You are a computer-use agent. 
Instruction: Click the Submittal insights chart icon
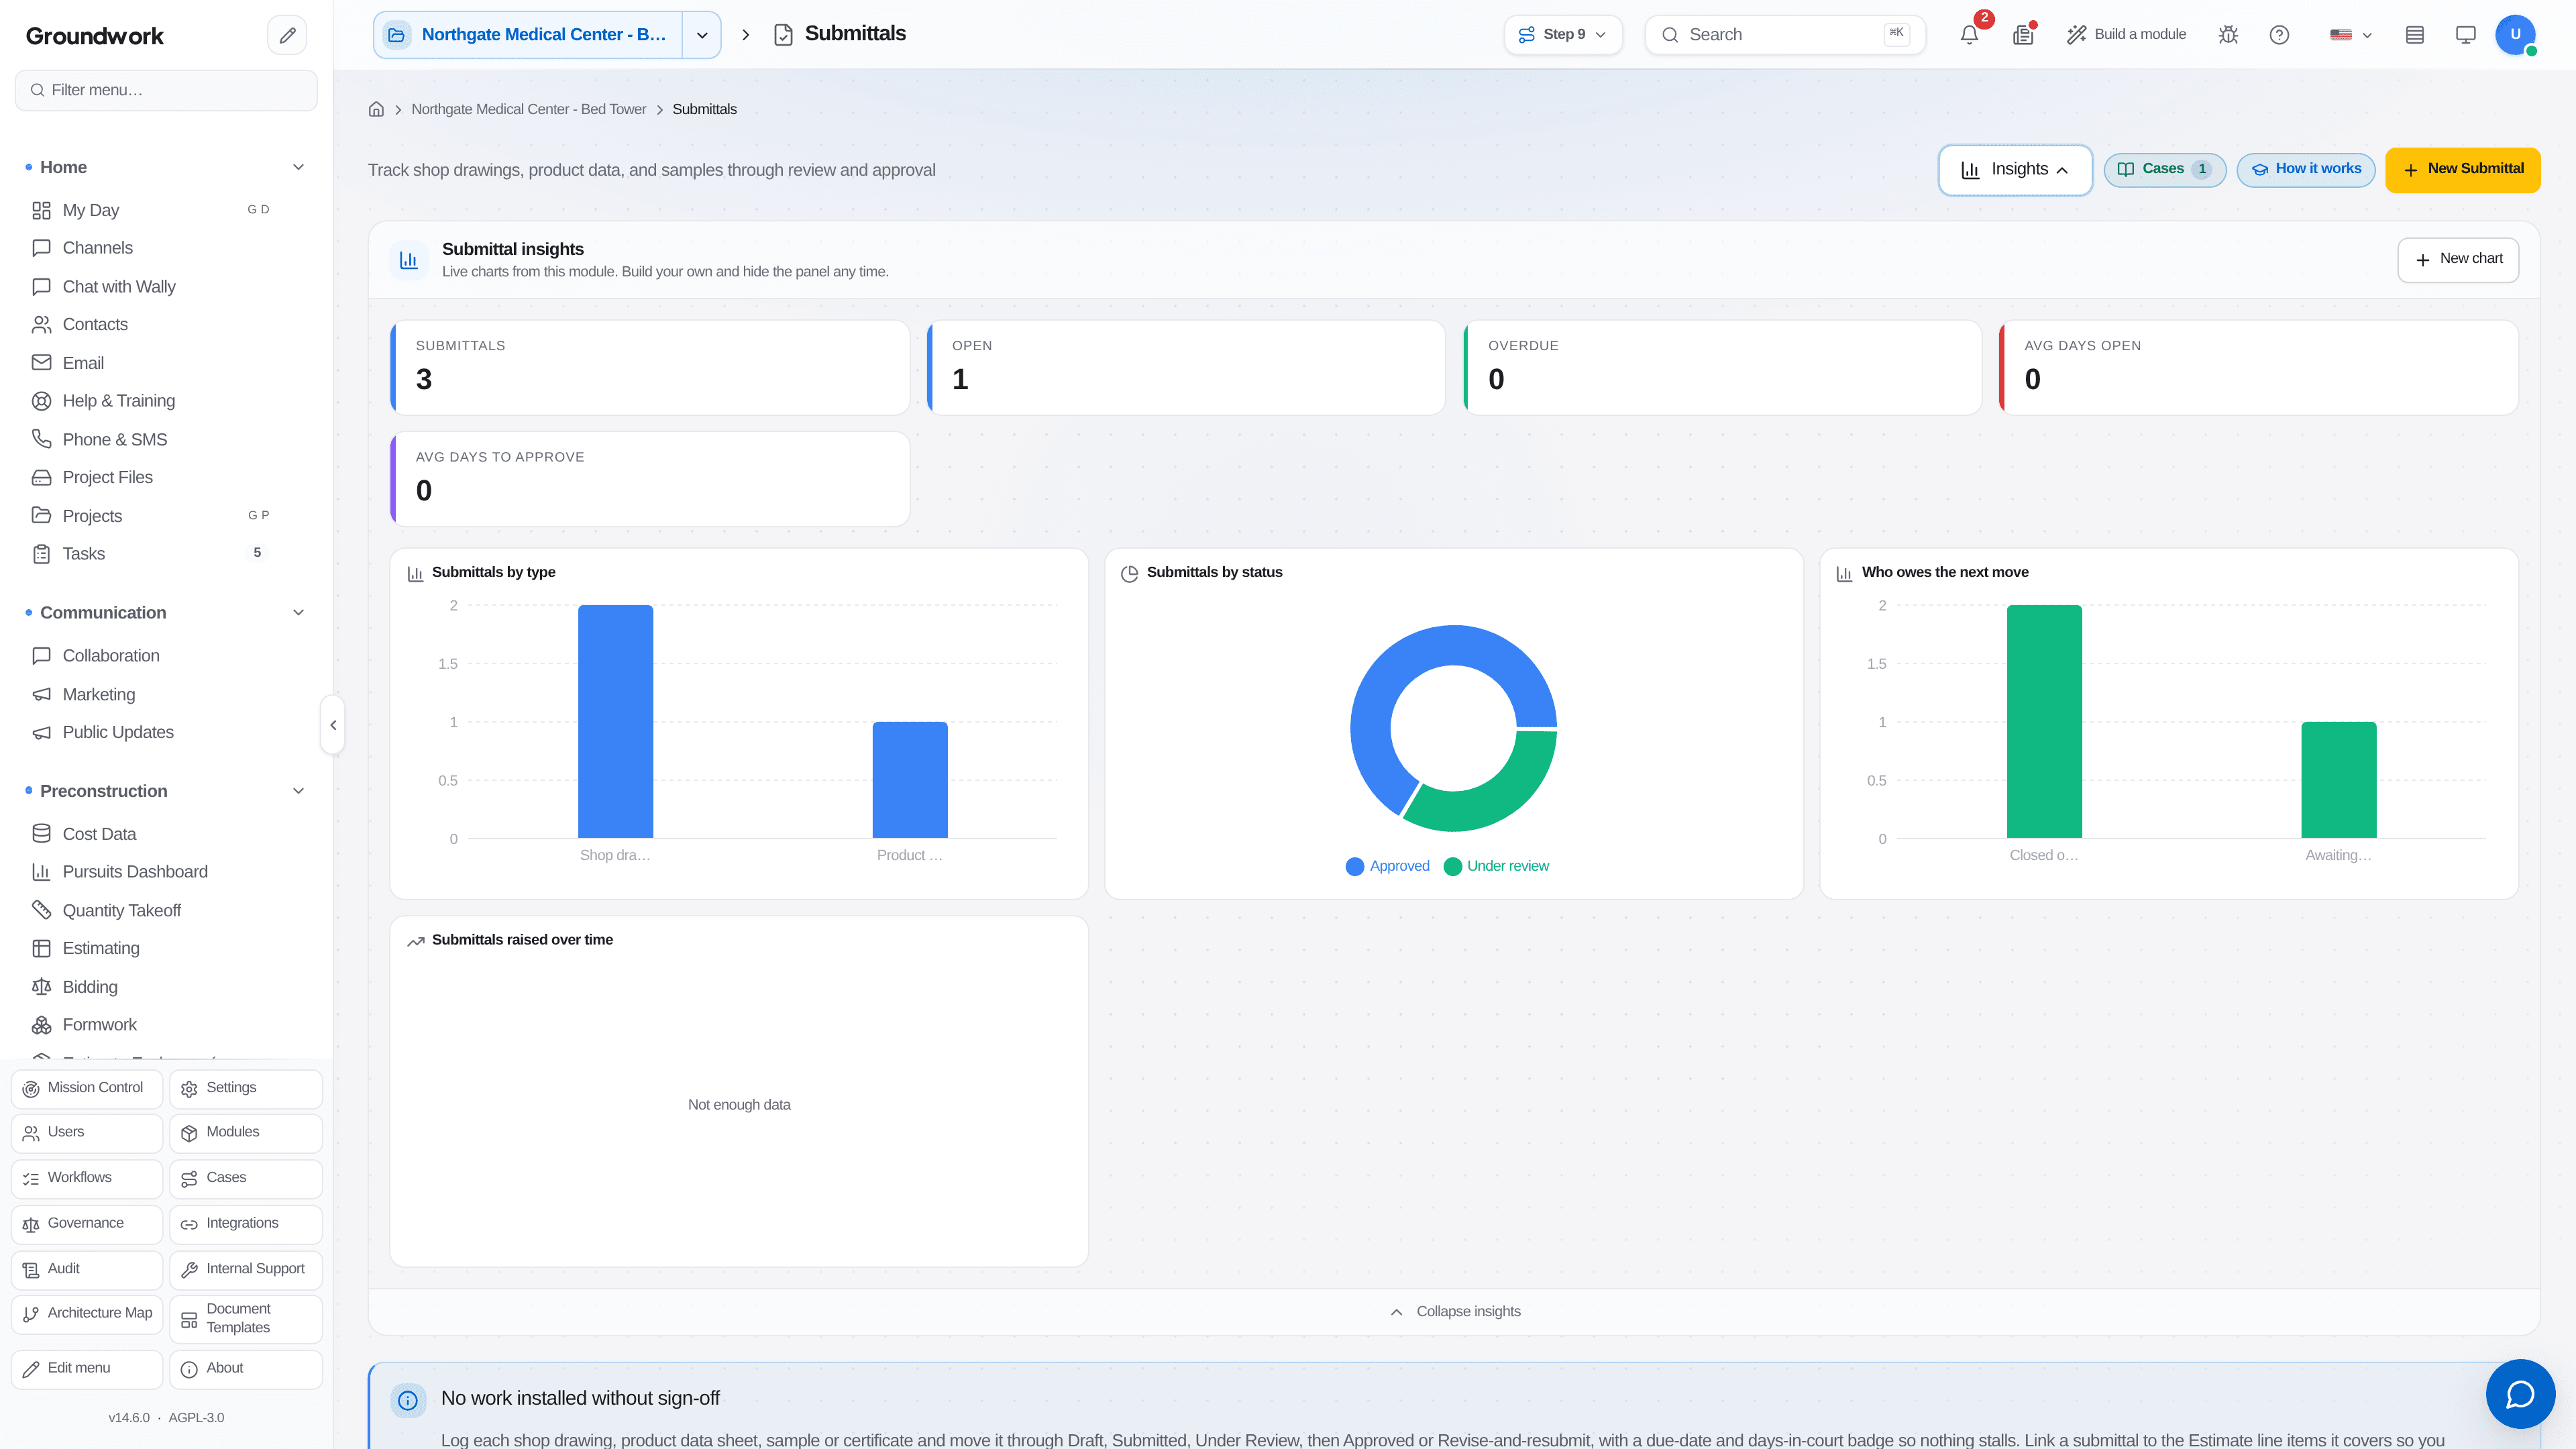(x=409, y=260)
